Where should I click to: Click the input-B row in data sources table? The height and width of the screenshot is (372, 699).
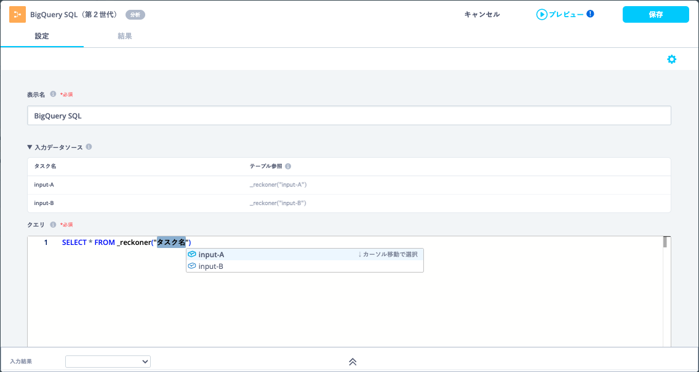click(x=349, y=203)
